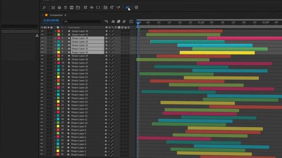Toggle shy switch for Shape Layer 36
Viewport: 282px width, 158px height.
coord(107,31)
